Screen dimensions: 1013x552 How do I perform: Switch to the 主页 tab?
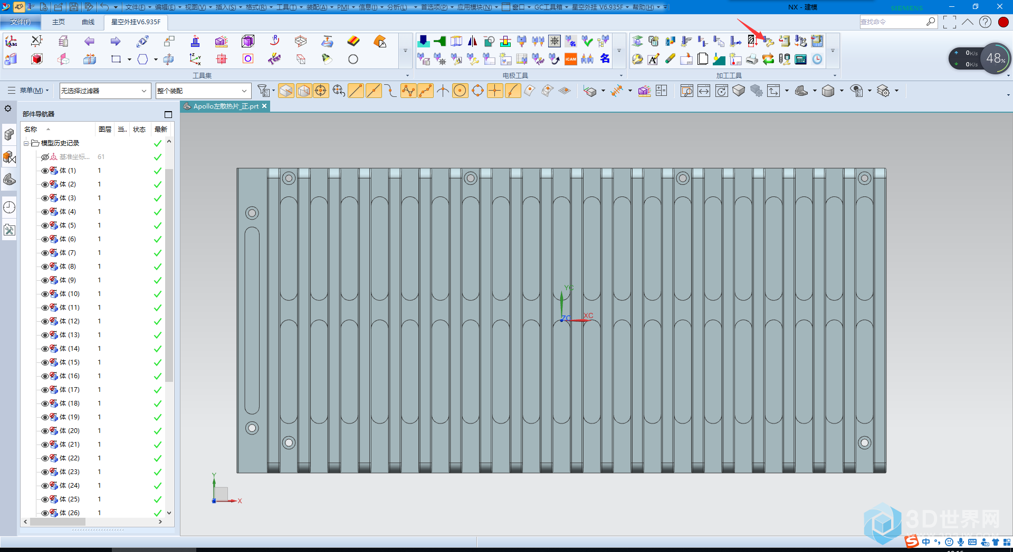tap(59, 22)
